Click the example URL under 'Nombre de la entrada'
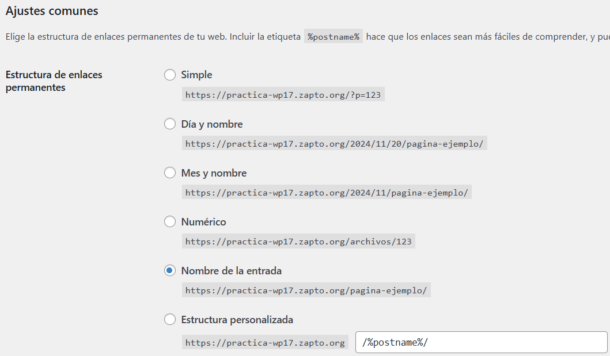This screenshot has width=610, height=356. point(306,290)
